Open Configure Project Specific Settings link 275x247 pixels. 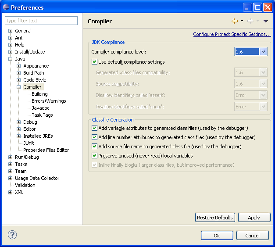[x=232, y=34]
